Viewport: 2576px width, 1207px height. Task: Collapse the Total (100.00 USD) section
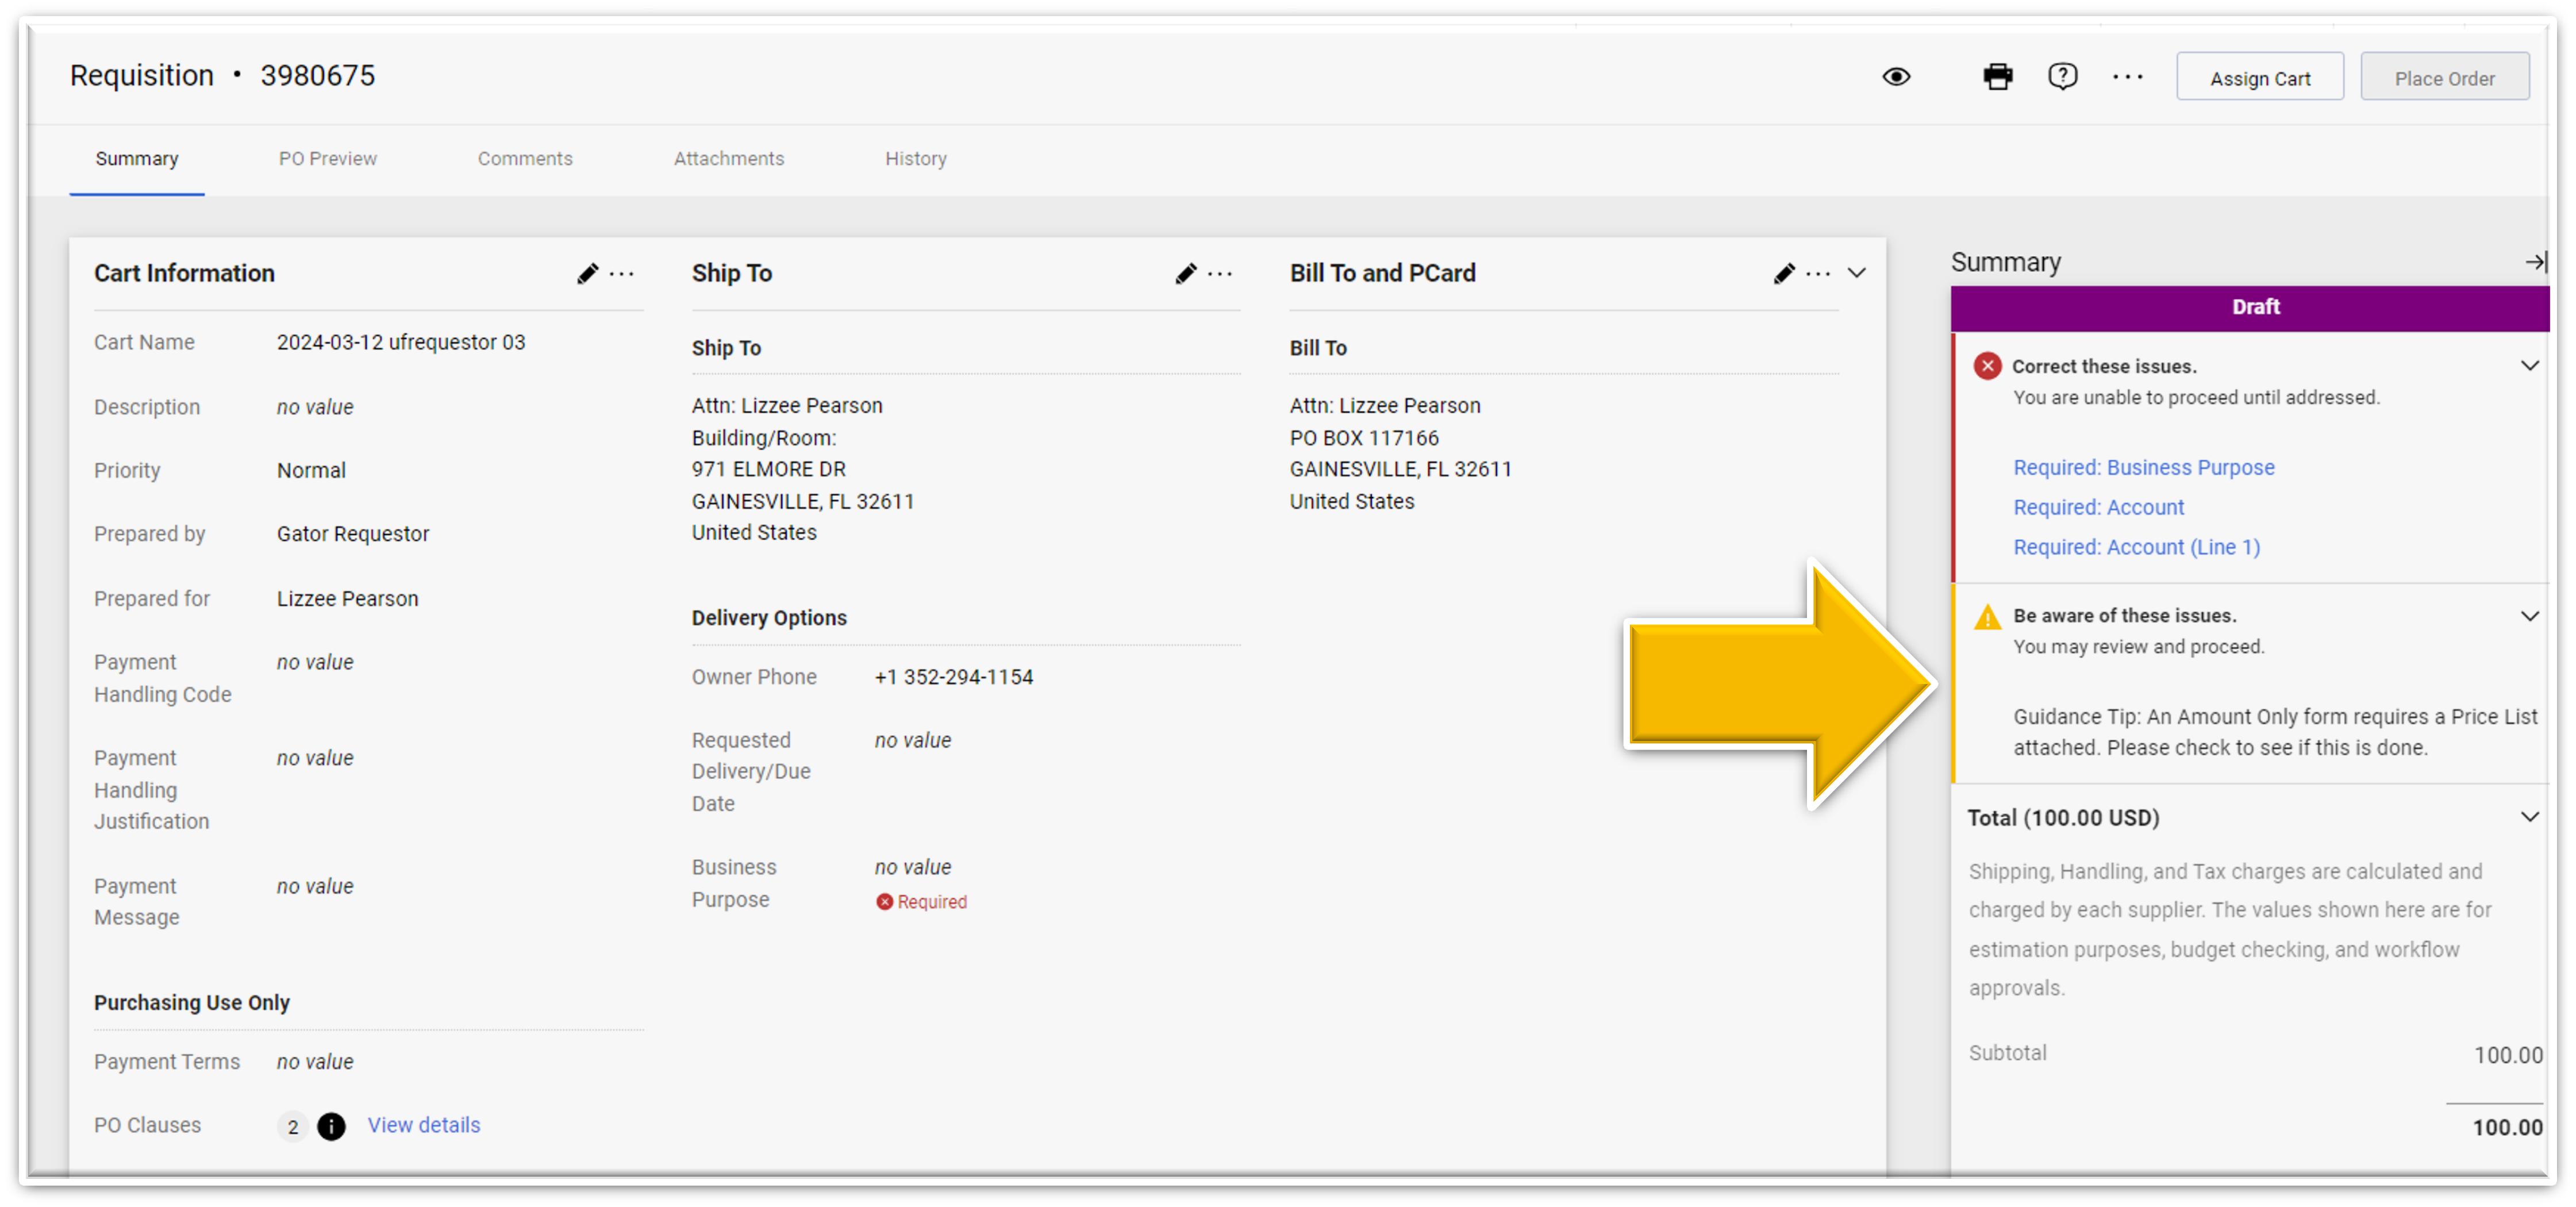coord(2529,817)
